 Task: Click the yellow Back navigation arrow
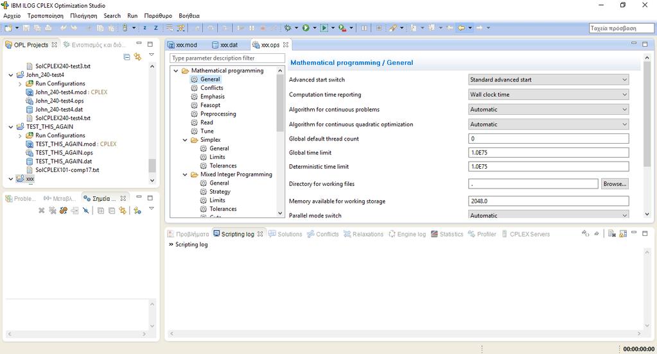[x=461, y=28]
